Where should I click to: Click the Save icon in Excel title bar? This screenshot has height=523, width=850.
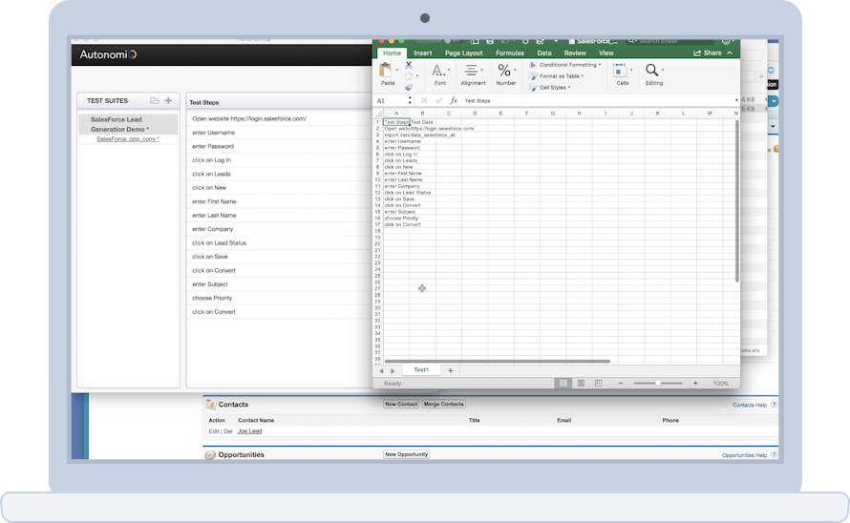coord(490,41)
